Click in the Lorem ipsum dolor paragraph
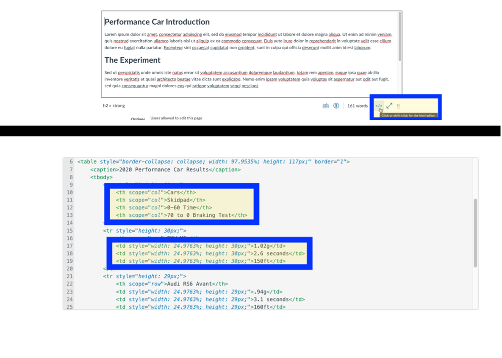This screenshot has height=358, width=502. coord(248,41)
